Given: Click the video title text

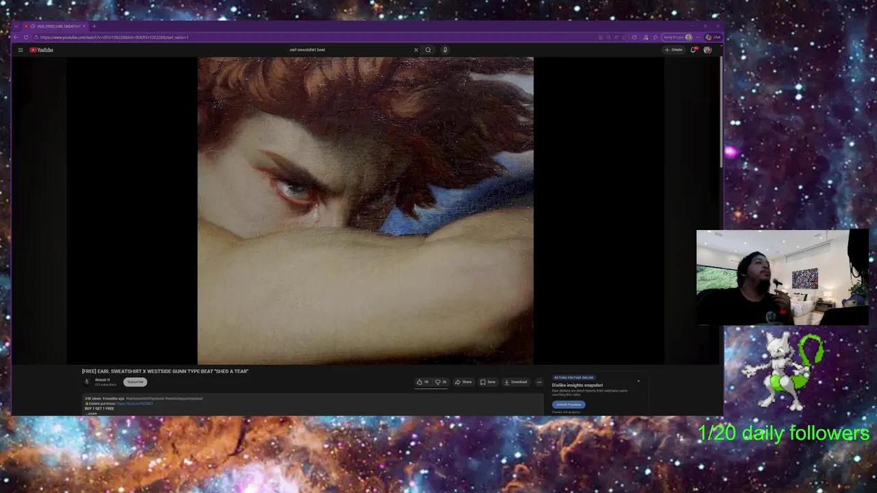Looking at the screenshot, I should [x=165, y=371].
